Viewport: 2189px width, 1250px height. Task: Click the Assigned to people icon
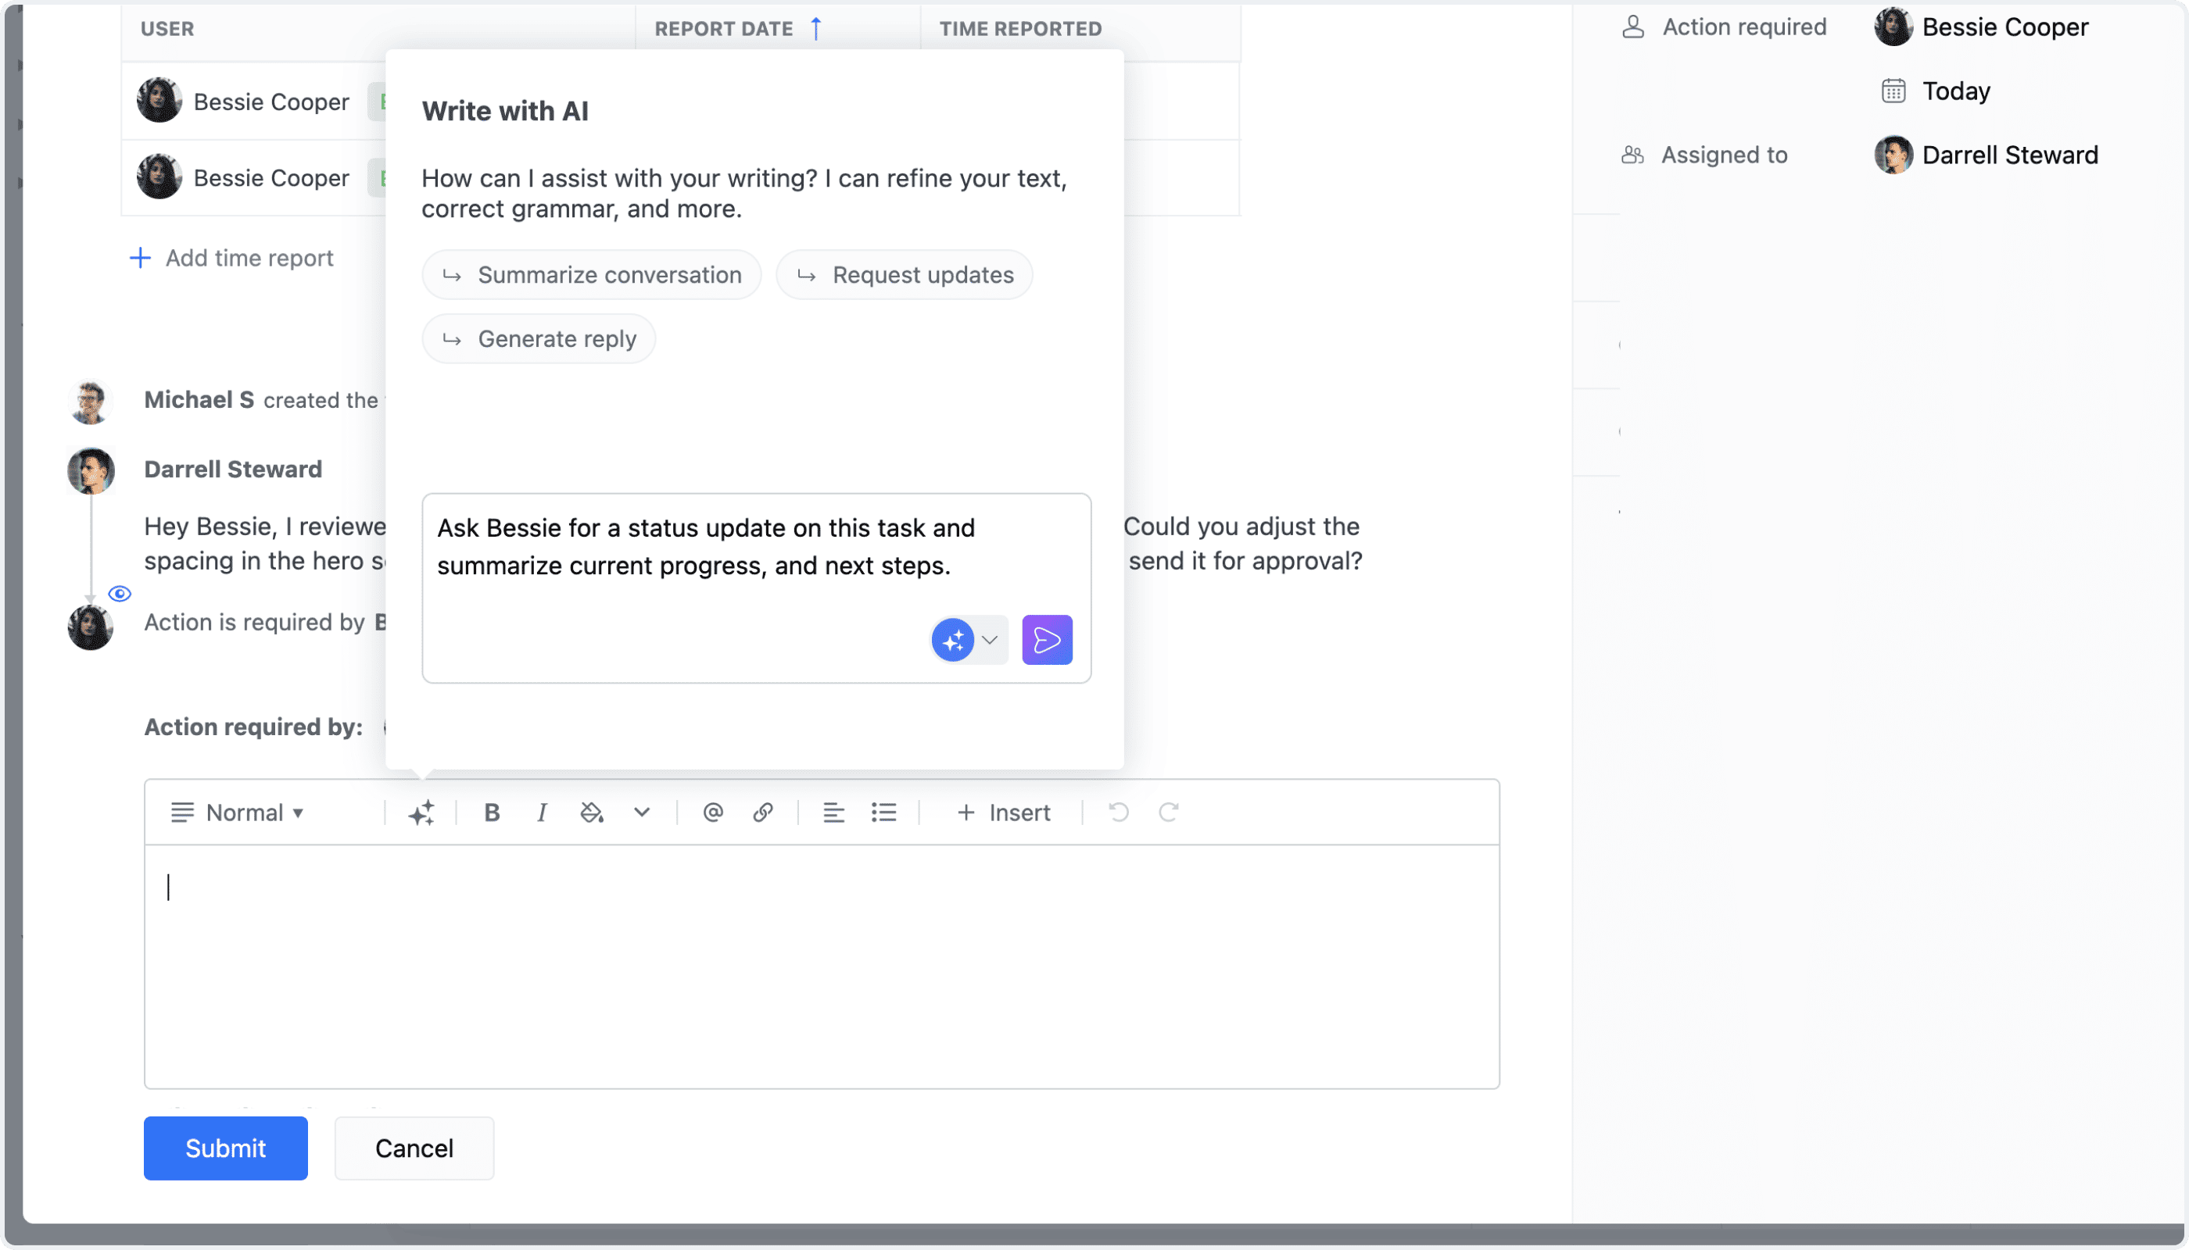(1632, 155)
